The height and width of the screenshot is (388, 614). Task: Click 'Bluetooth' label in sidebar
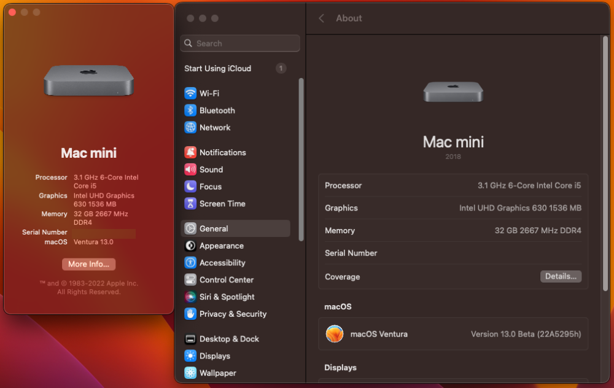point(217,111)
